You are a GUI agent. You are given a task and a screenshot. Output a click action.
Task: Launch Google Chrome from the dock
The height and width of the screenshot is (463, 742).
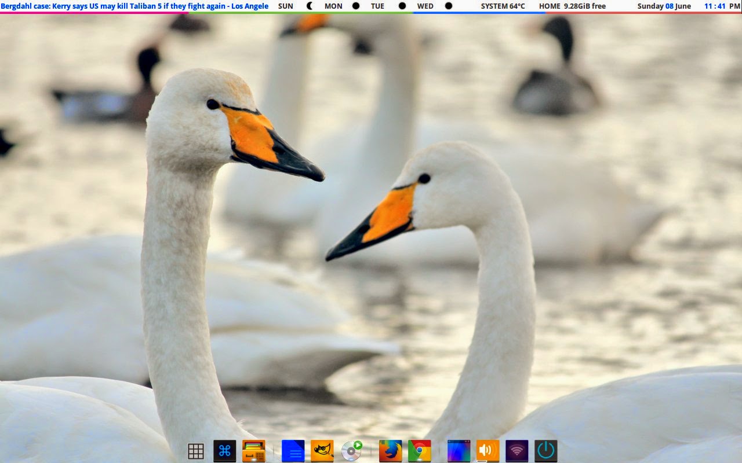click(x=420, y=451)
